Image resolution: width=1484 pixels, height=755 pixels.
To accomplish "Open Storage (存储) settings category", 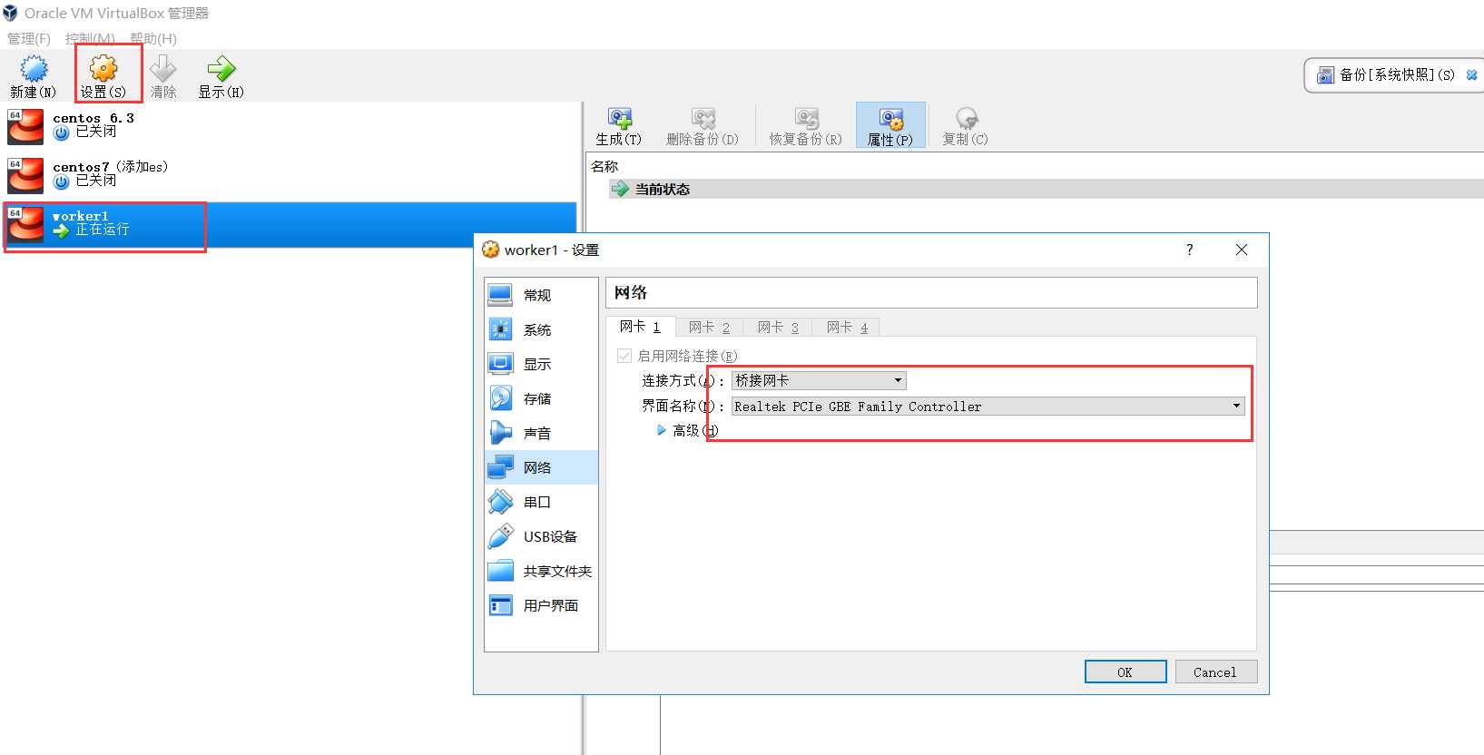I will [x=541, y=398].
